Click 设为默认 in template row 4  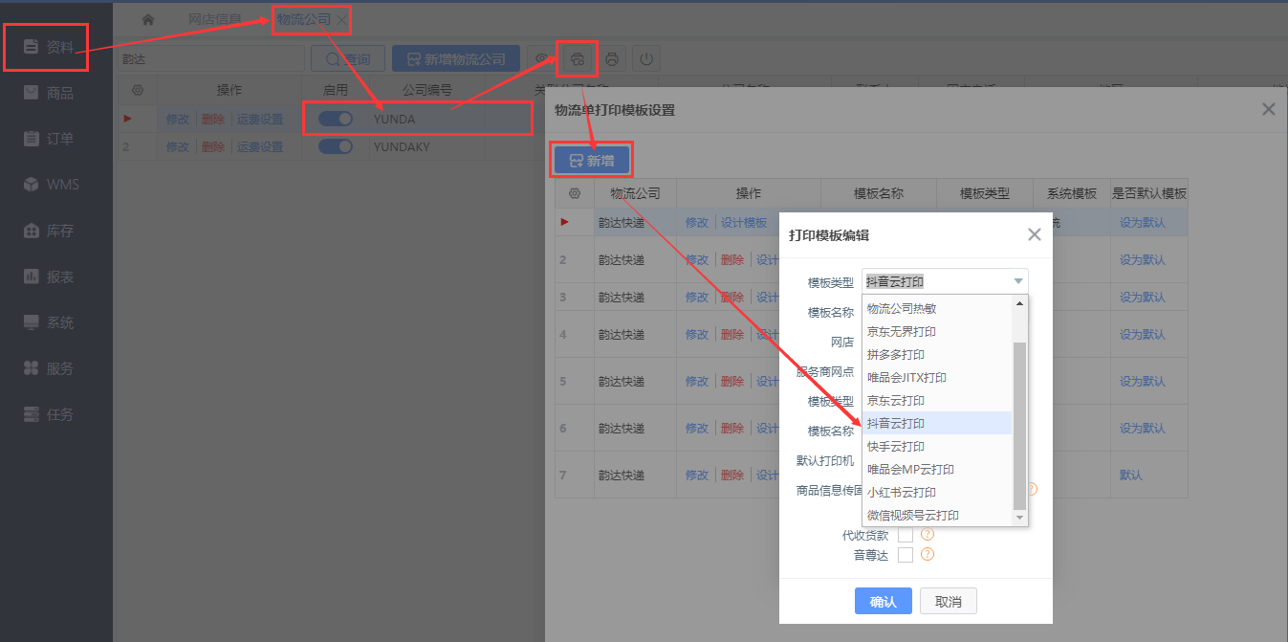[x=1143, y=334]
